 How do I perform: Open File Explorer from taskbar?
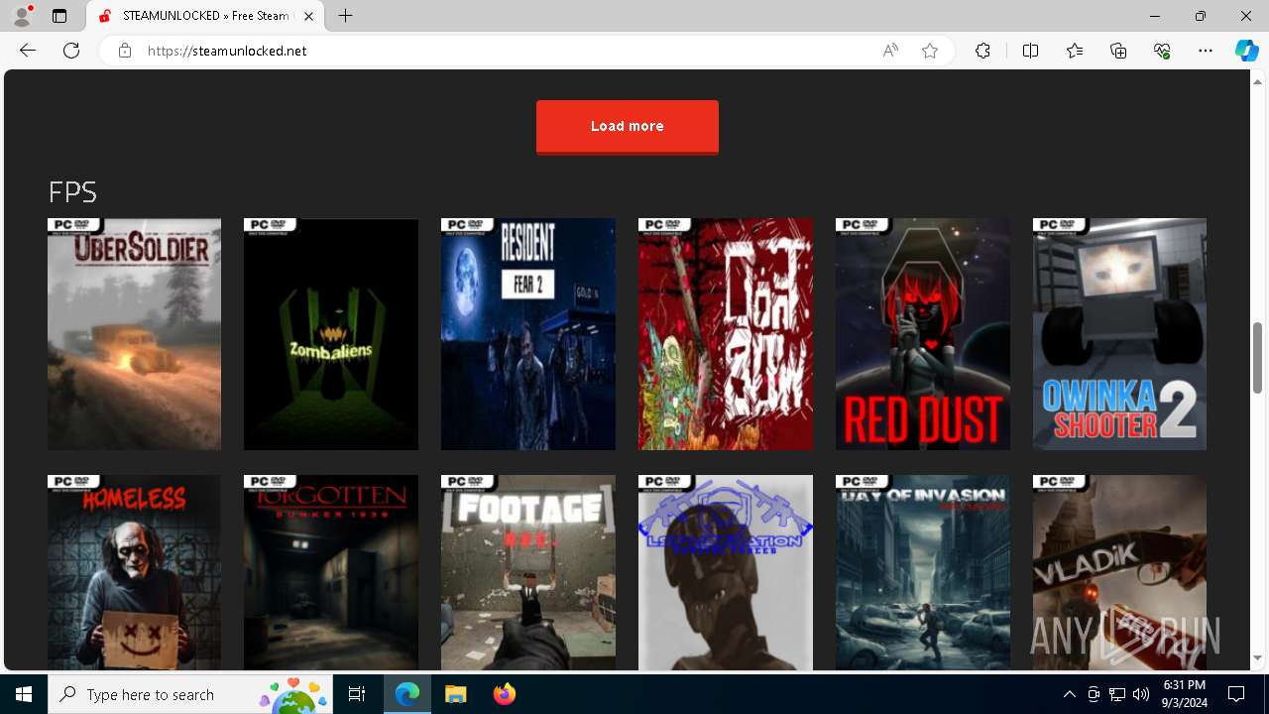(455, 694)
